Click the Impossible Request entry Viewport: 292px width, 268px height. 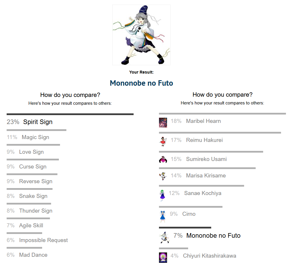point(43,240)
